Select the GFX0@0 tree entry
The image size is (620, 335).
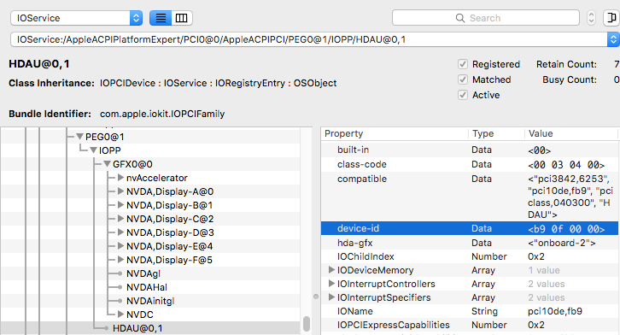coord(132,164)
